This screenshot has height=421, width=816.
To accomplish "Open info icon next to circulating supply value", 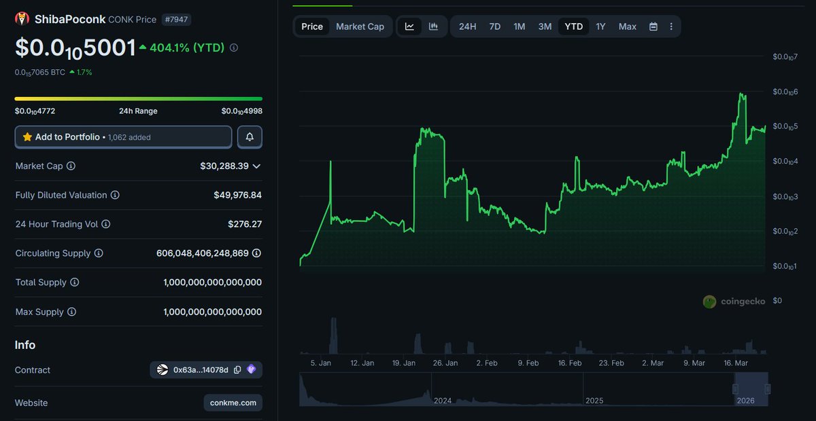I will 256,253.
